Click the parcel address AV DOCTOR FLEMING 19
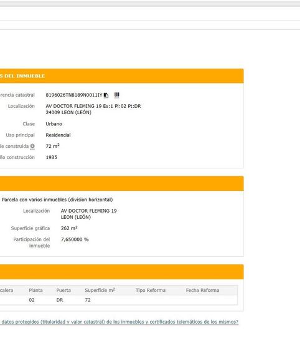The height and width of the screenshot is (338, 300). point(88,211)
